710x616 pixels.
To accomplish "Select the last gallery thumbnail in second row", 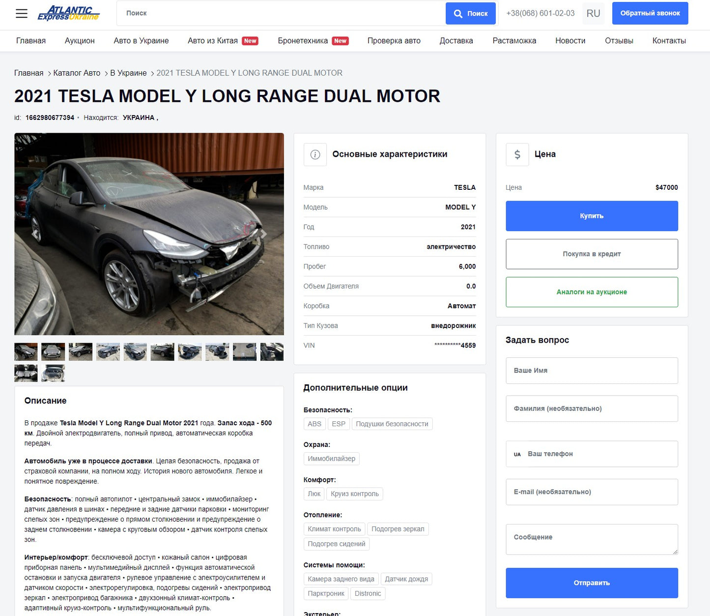I will 53,374.
